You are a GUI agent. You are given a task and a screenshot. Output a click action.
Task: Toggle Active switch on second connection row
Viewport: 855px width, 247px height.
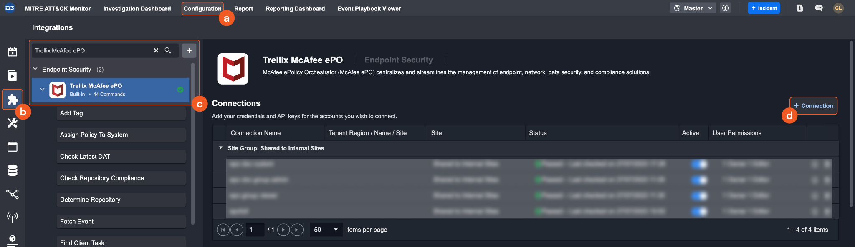pyautogui.click(x=699, y=180)
